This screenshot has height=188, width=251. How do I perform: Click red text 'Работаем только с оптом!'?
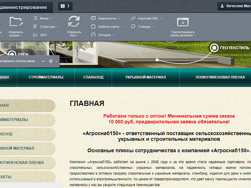pos(134,116)
